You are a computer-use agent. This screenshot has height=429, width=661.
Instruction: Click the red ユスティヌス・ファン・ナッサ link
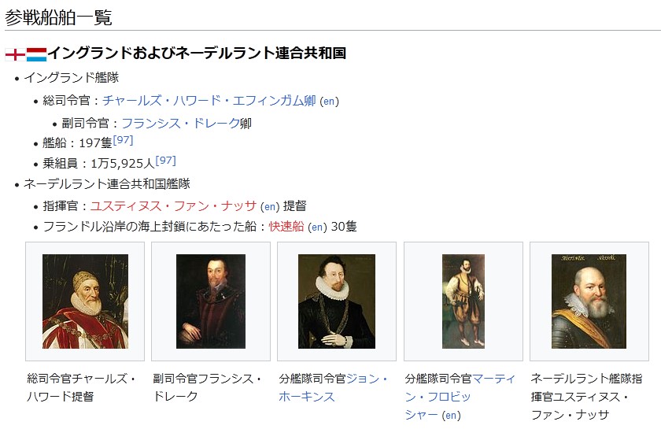(x=173, y=206)
